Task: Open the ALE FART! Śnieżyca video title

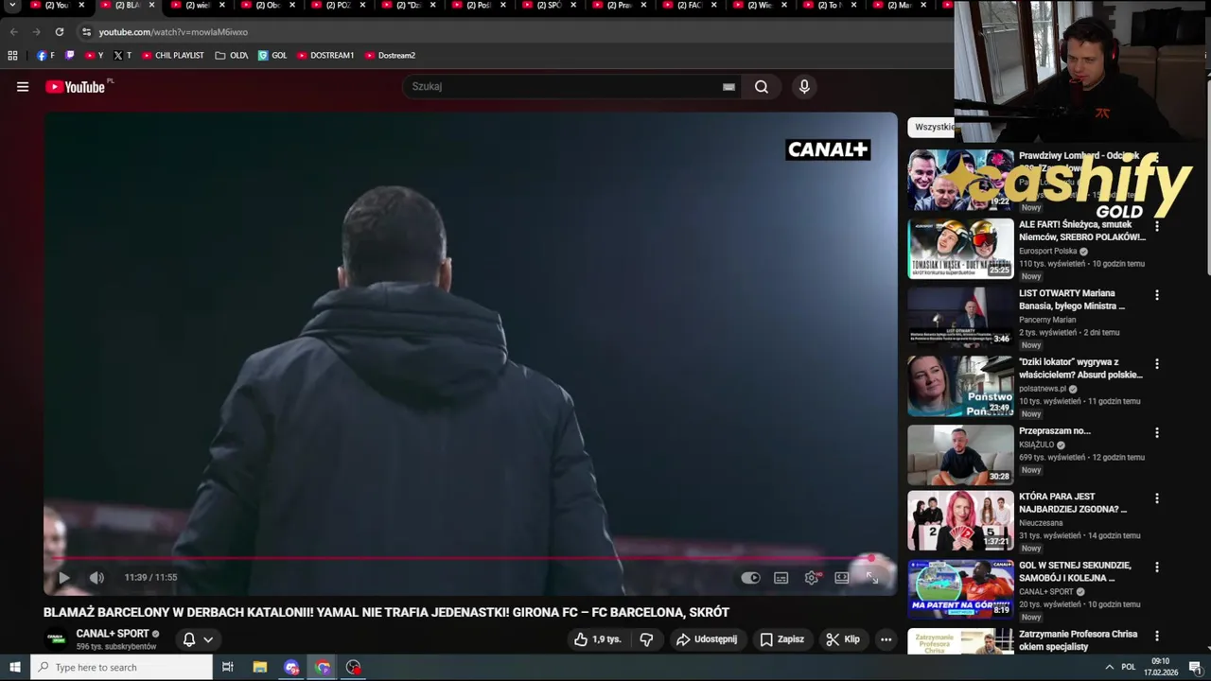Action: [x=1081, y=231]
